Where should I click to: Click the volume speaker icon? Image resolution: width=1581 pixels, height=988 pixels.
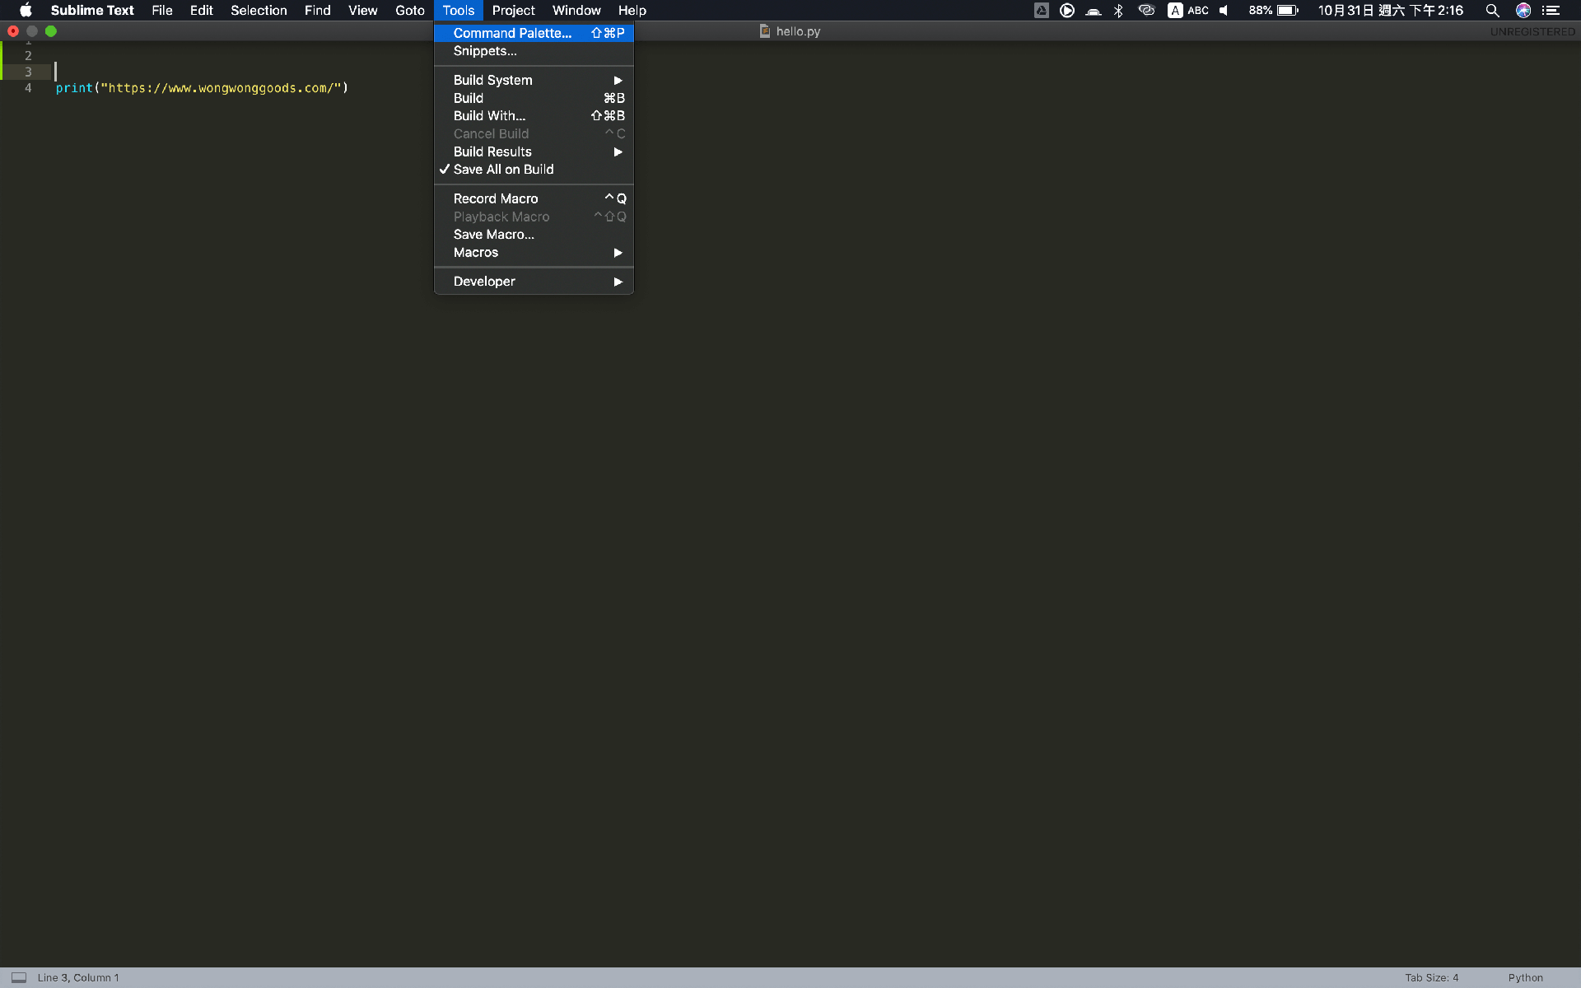coord(1224,10)
